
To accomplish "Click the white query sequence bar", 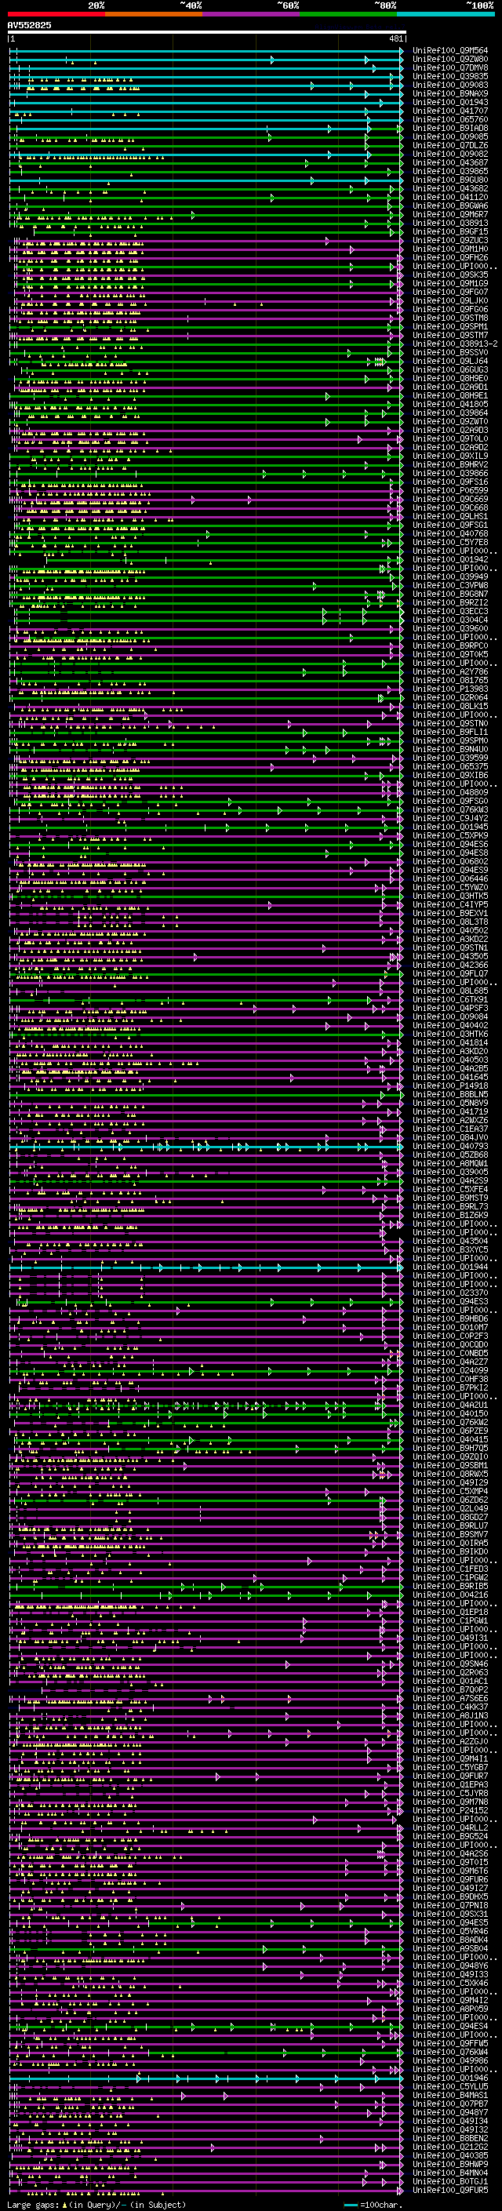I will pos(207,33).
